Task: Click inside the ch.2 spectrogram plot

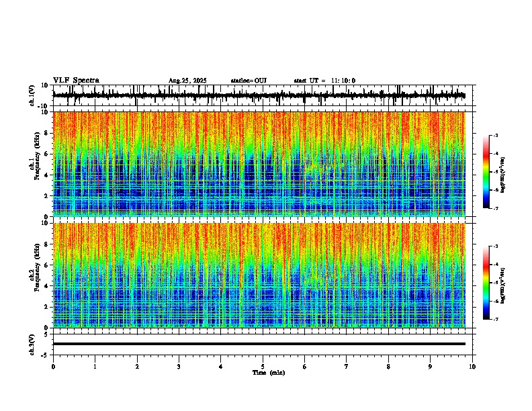Action: click(x=259, y=275)
